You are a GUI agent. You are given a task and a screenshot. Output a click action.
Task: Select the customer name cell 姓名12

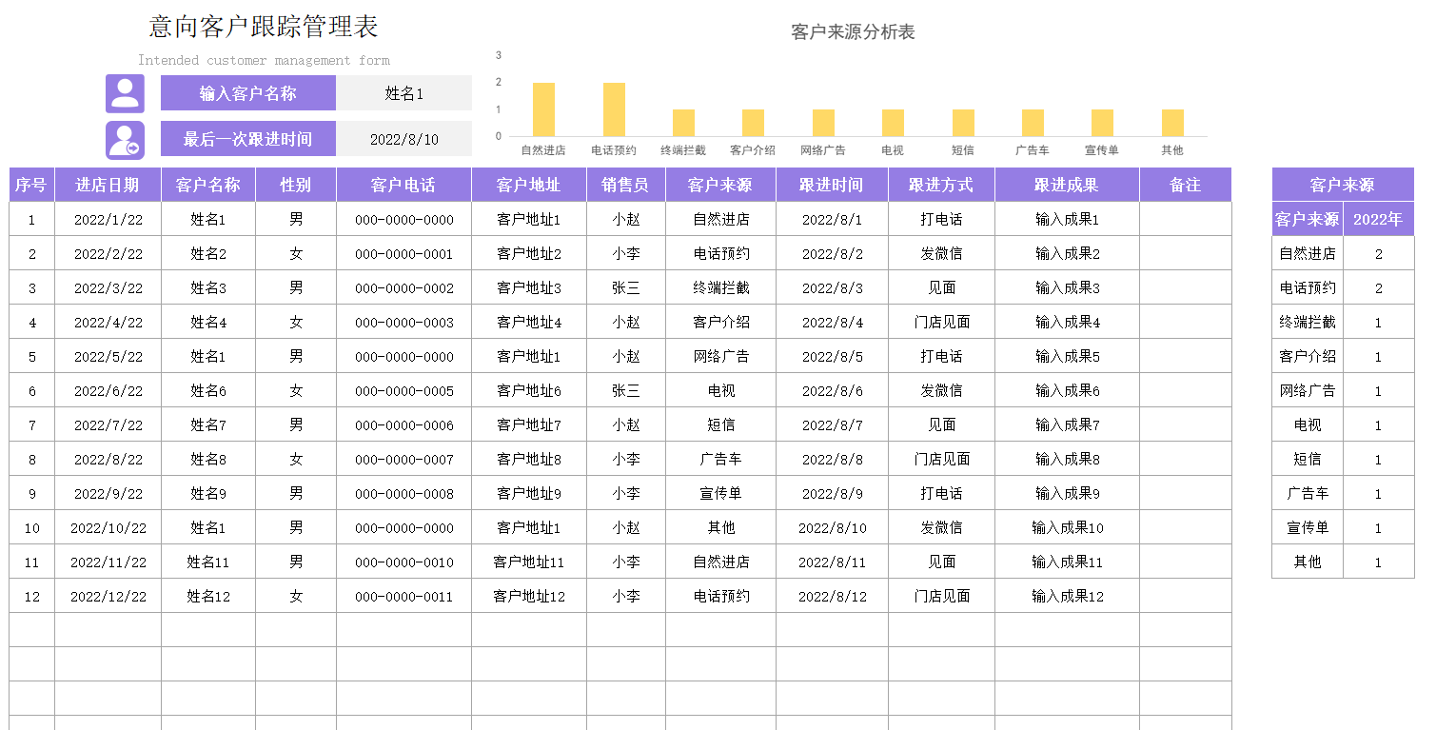208,596
